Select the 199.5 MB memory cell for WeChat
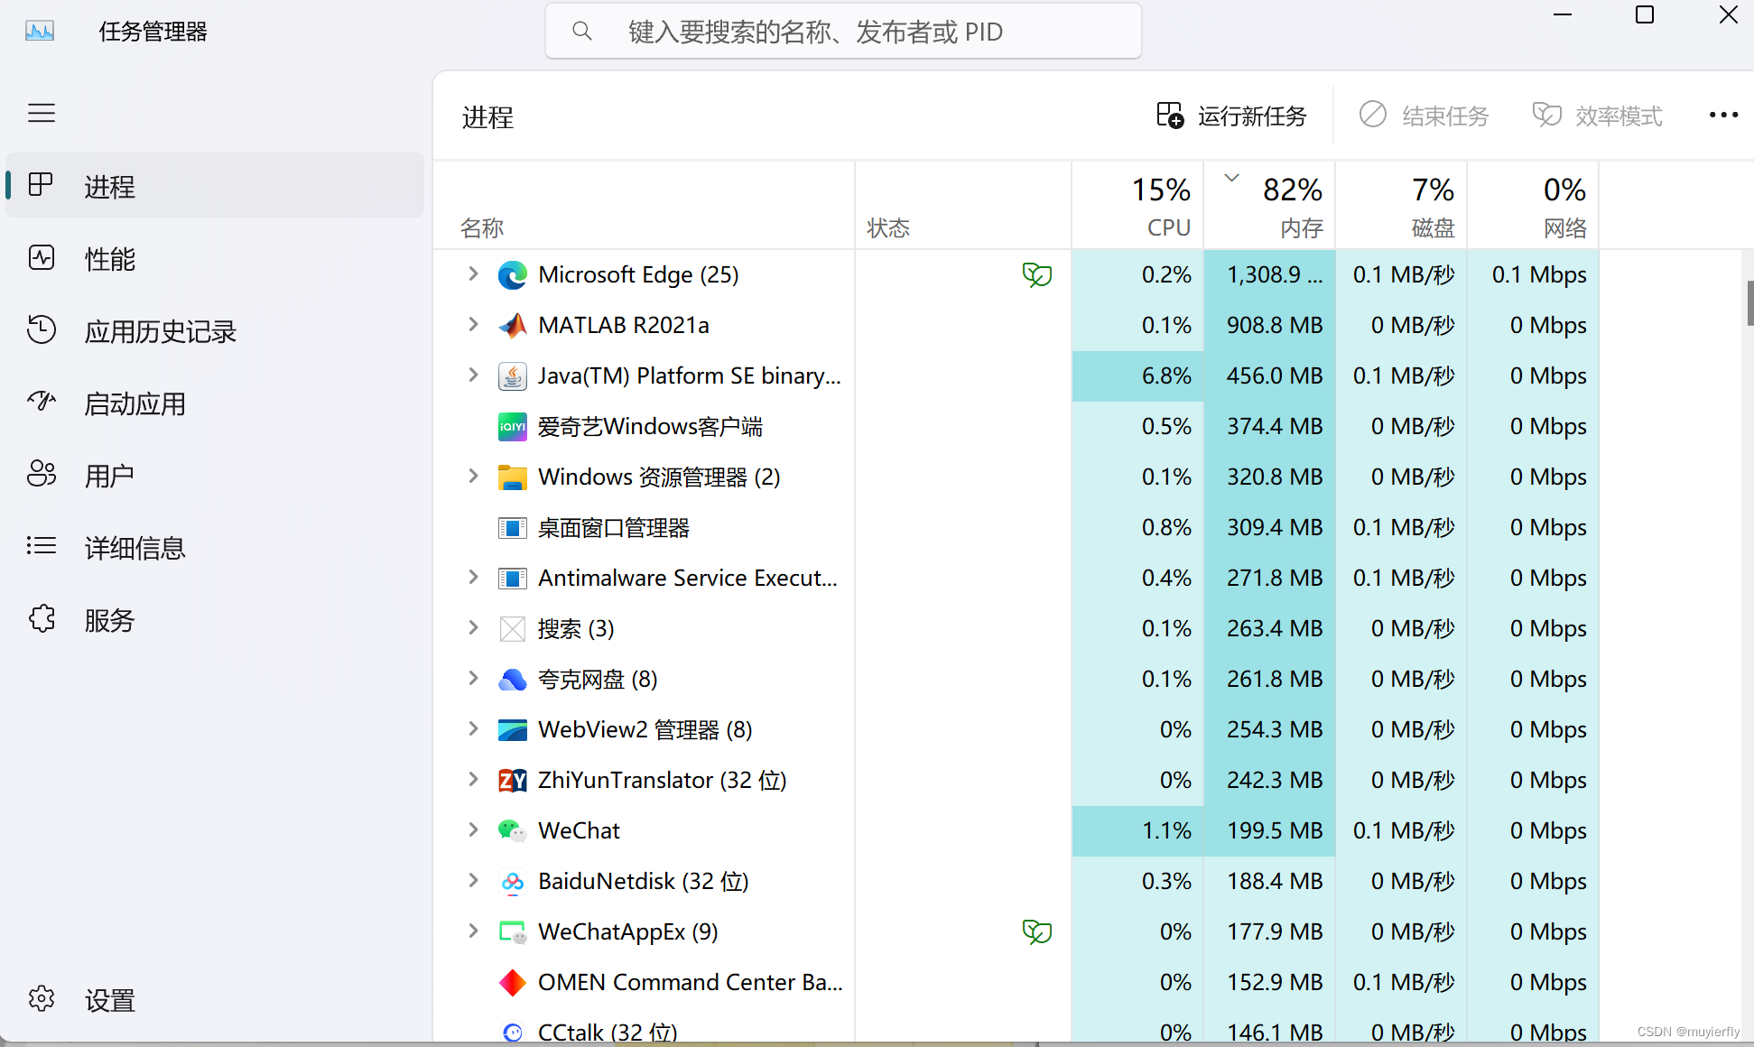1754x1047 pixels. (x=1269, y=830)
